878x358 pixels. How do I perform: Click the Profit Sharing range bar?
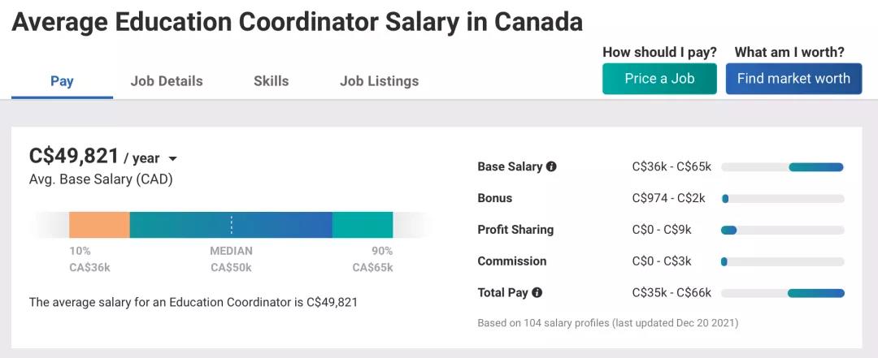(x=728, y=230)
